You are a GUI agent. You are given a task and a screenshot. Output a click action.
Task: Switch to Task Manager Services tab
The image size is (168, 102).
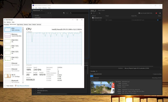point(39,25)
